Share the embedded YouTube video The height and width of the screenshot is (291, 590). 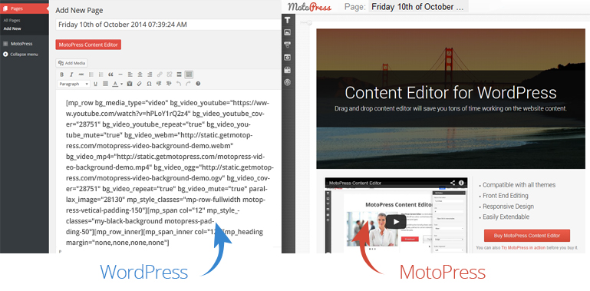(453, 183)
